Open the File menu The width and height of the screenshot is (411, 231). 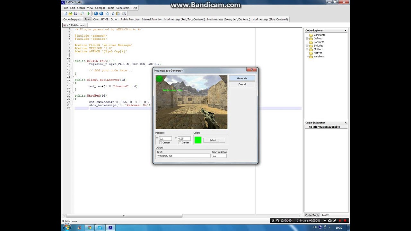tap(66, 8)
